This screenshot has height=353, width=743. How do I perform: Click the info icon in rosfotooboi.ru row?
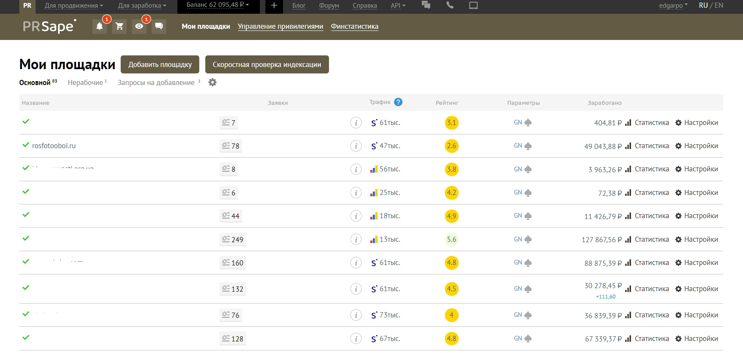[356, 146]
